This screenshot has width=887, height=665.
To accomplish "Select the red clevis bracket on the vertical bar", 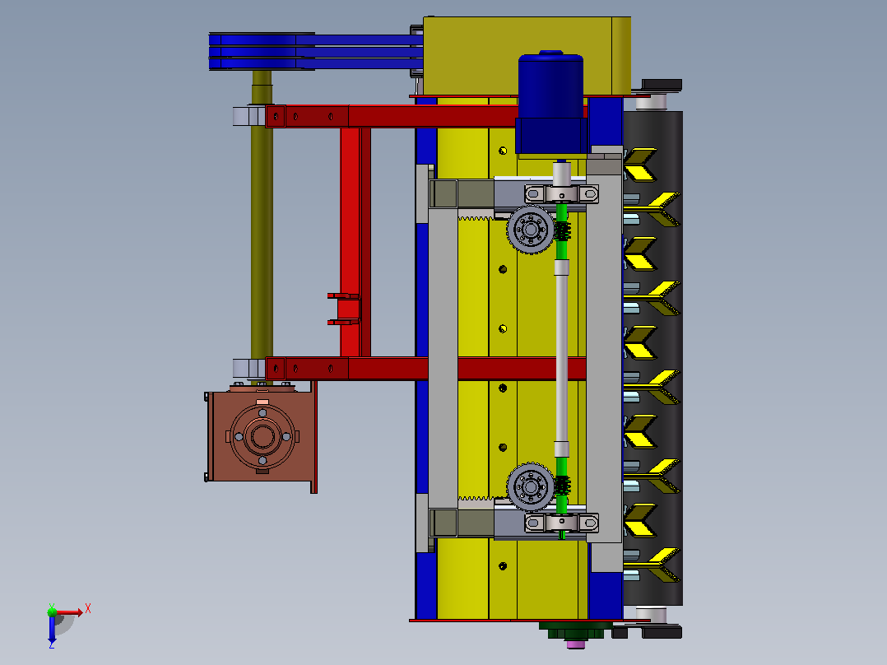I will coord(344,309).
